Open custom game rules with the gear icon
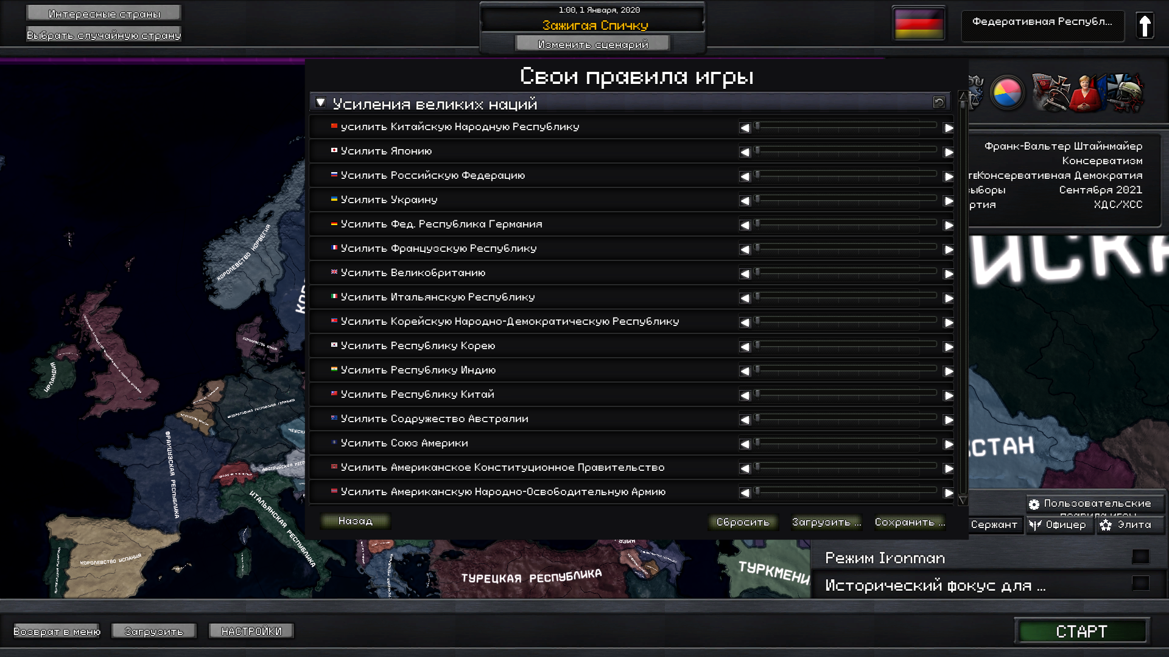1169x657 pixels. point(1034,504)
